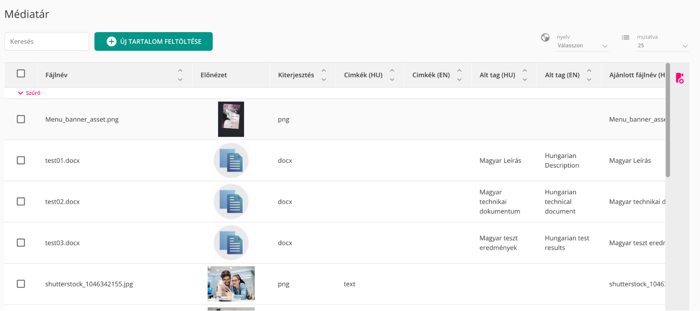Click the document icon for test02.docx
The width and height of the screenshot is (700, 311).
(x=231, y=202)
